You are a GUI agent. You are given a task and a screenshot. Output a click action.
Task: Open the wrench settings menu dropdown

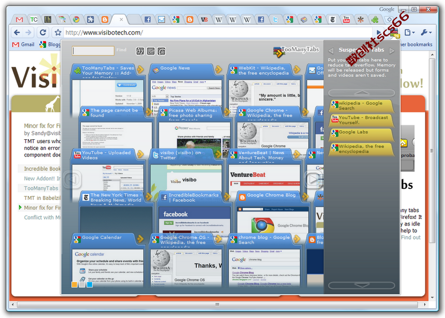coord(426,32)
